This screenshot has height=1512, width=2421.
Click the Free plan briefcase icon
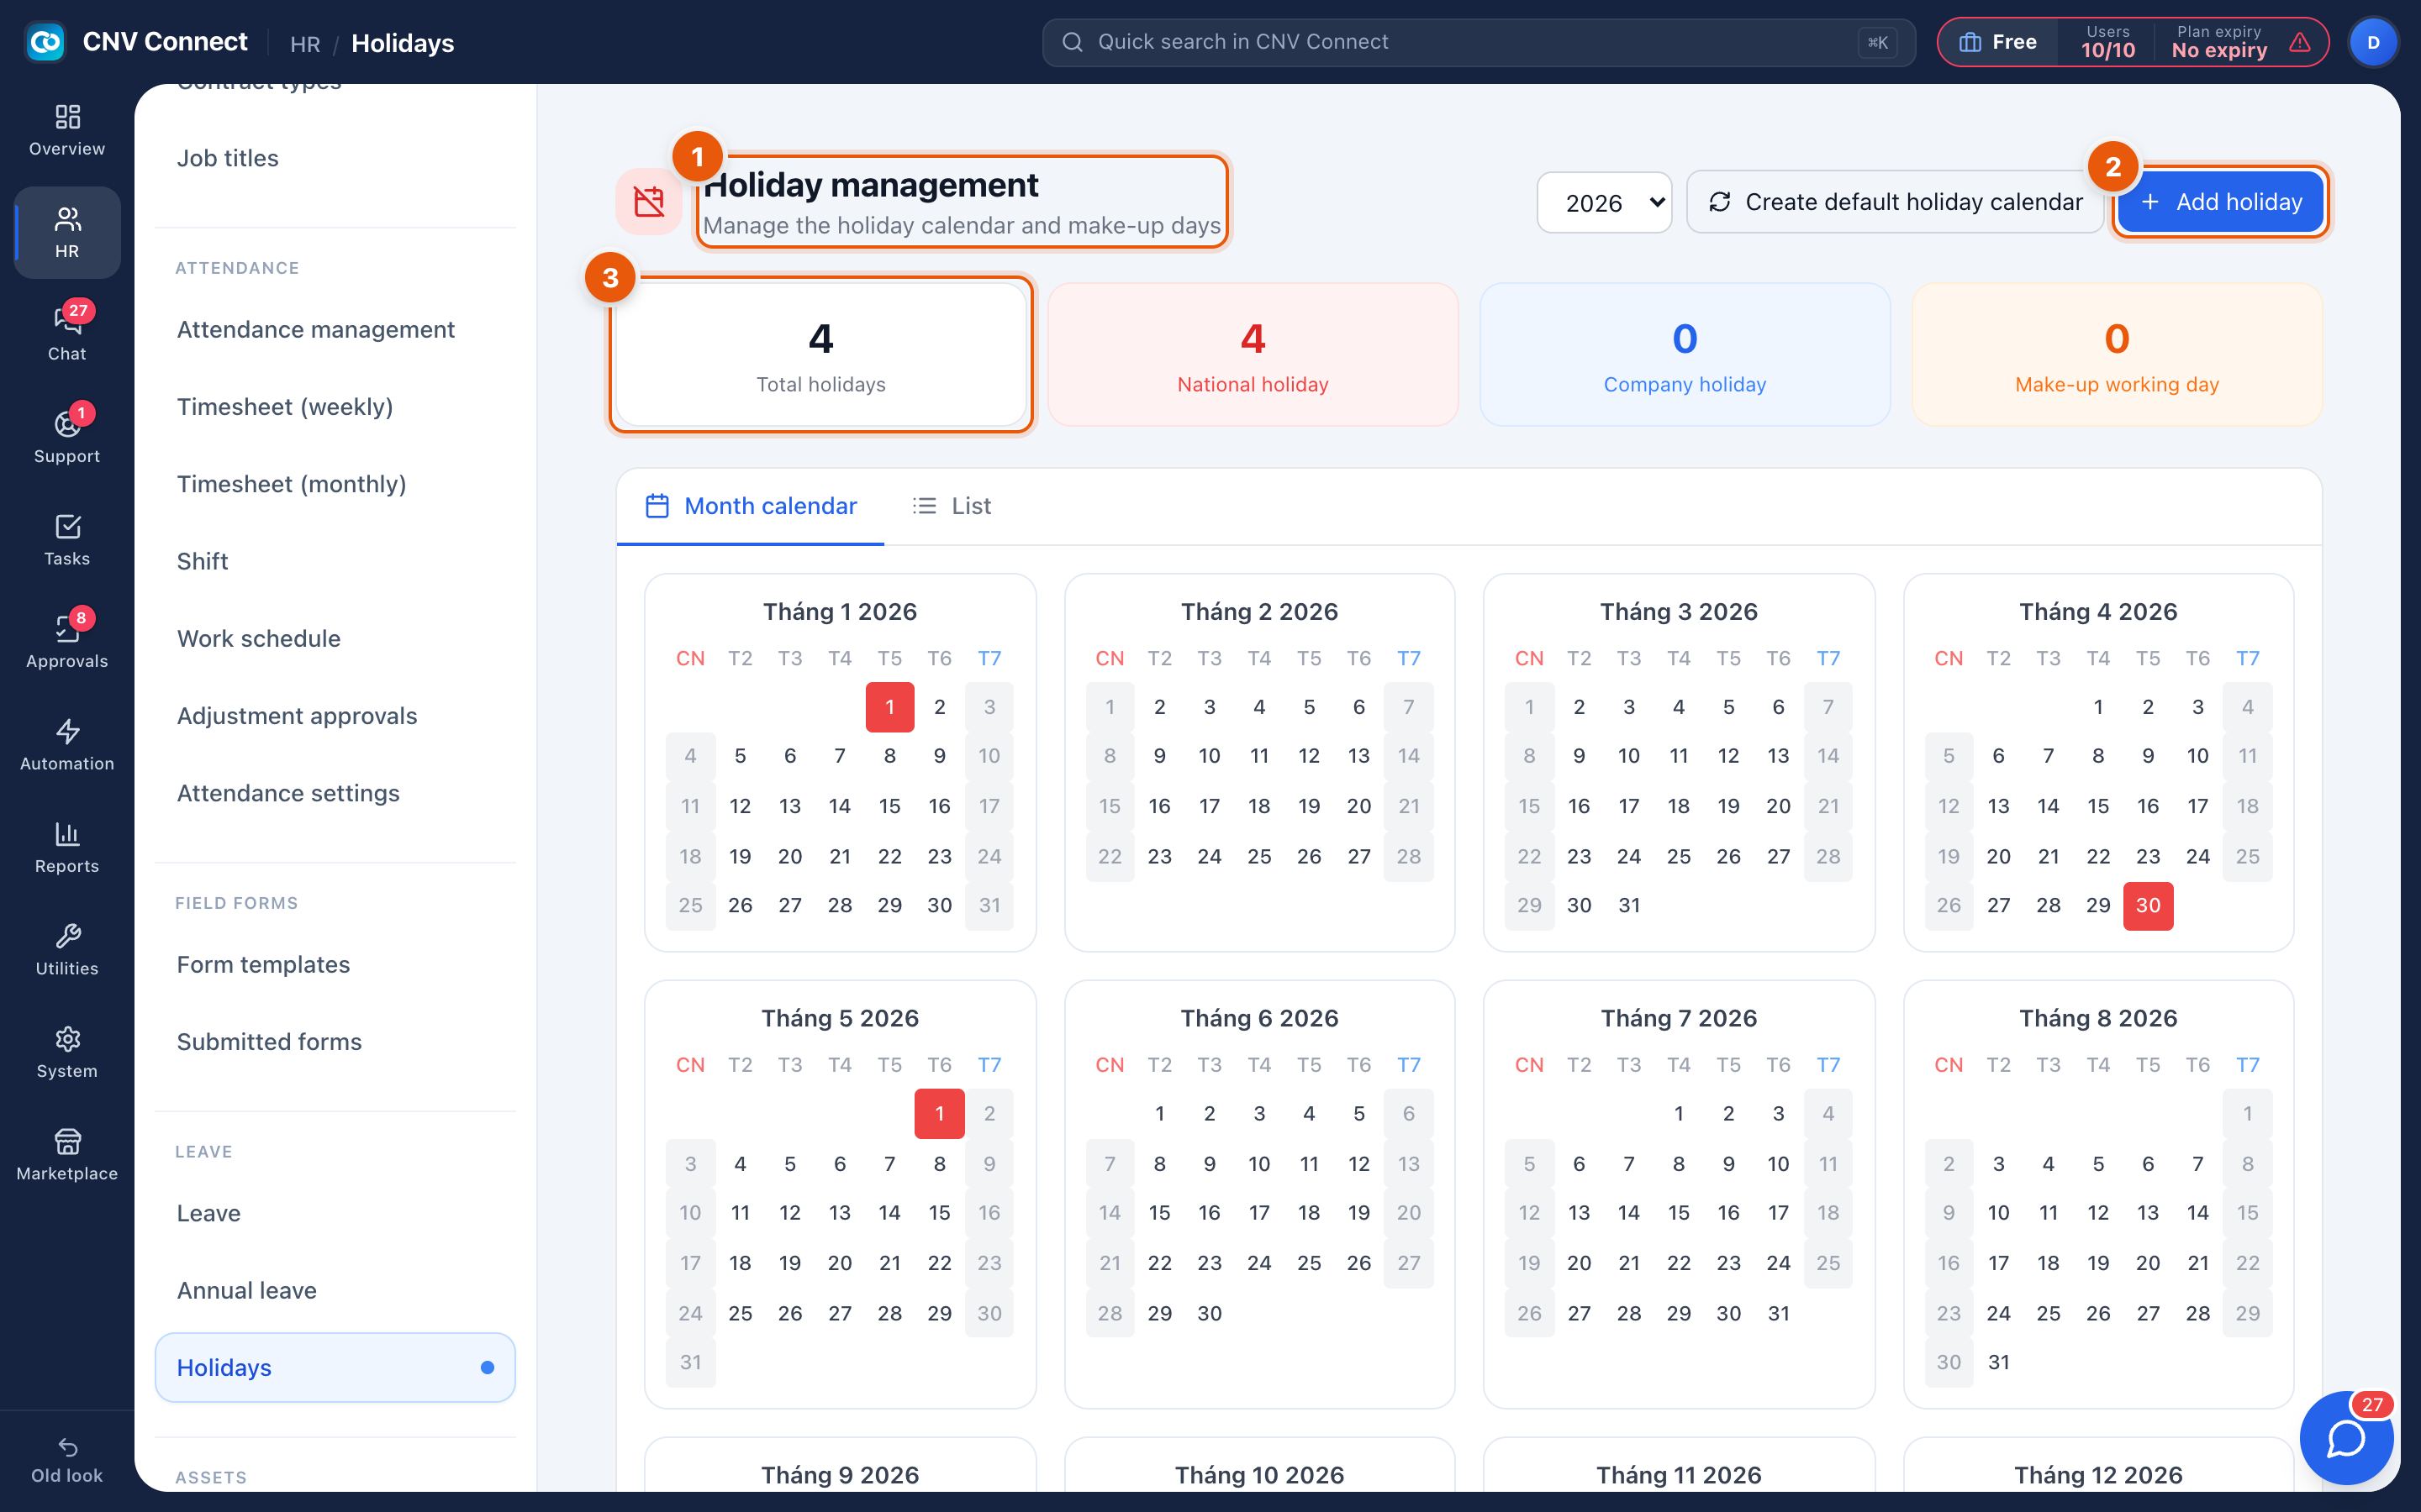pos(1970,42)
